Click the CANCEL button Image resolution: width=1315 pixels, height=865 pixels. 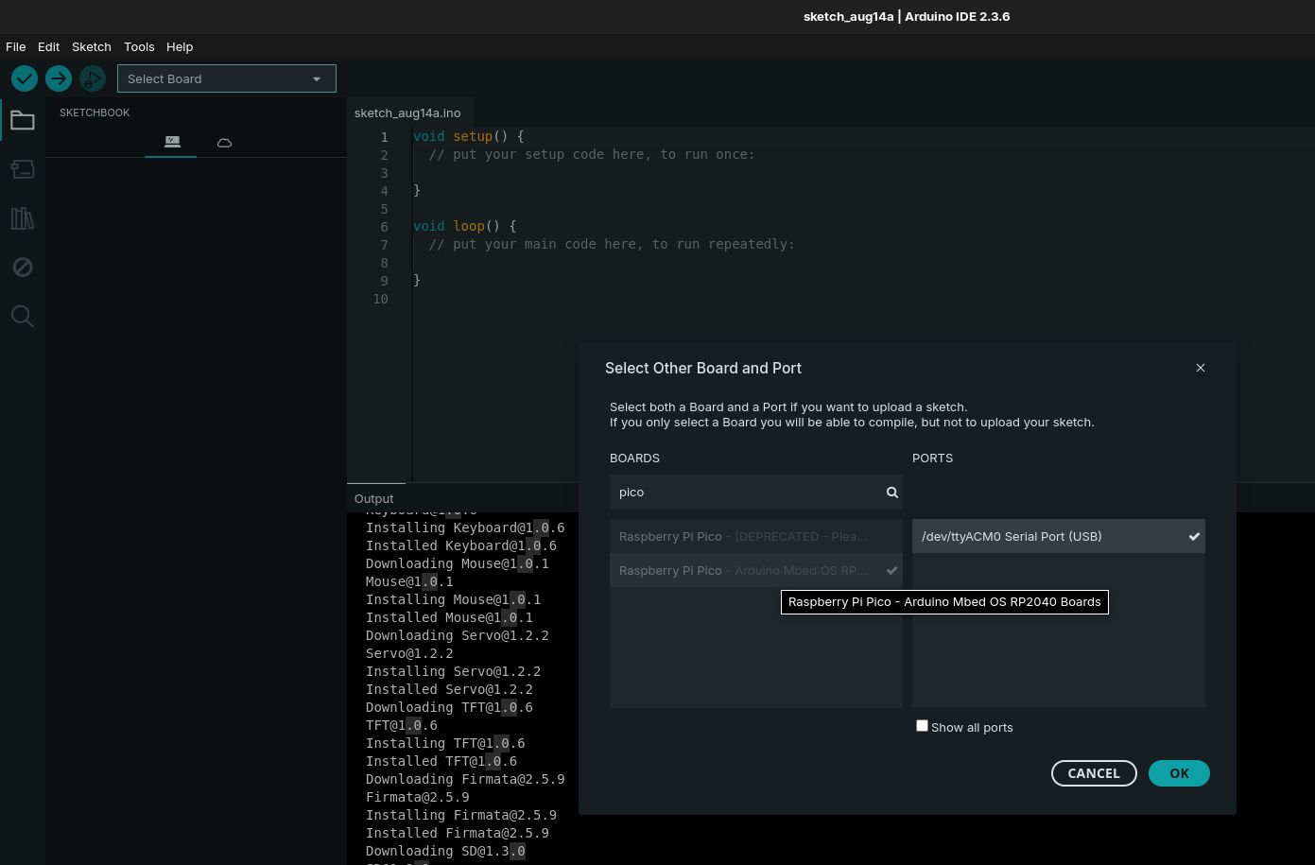click(x=1094, y=773)
